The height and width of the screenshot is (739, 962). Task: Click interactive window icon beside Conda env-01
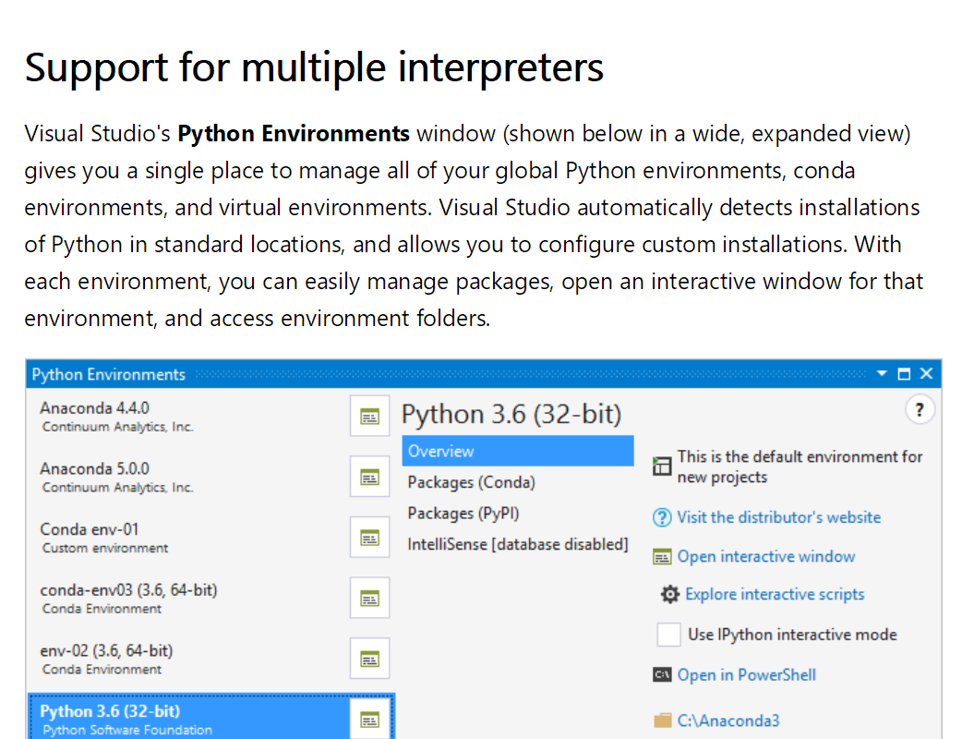click(370, 538)
